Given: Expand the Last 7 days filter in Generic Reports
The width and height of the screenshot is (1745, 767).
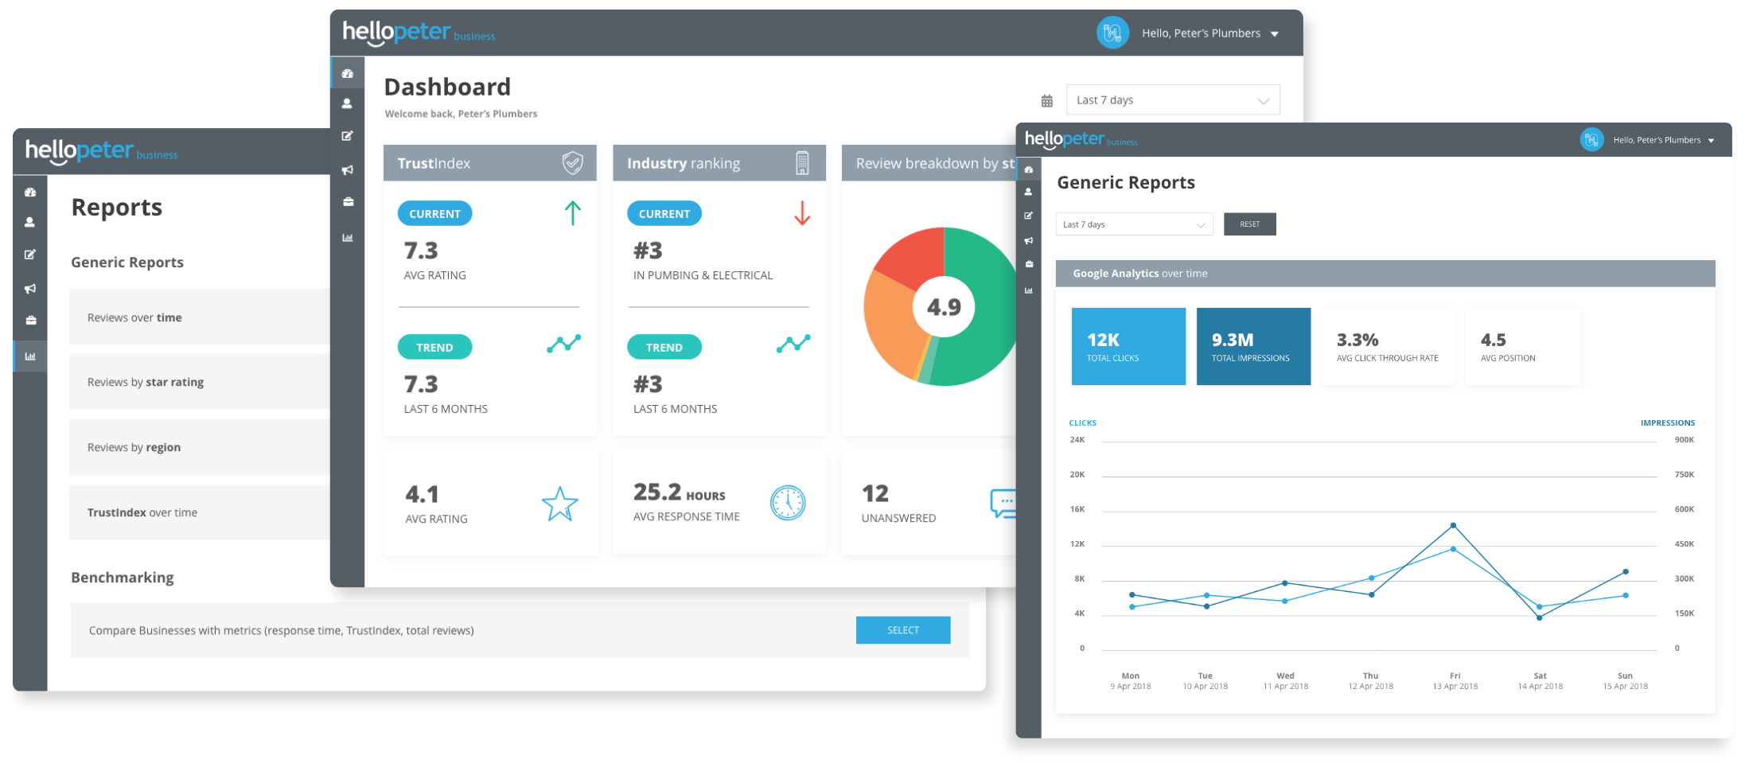Looking at the screenshot, I should [x=1133, y=224].
